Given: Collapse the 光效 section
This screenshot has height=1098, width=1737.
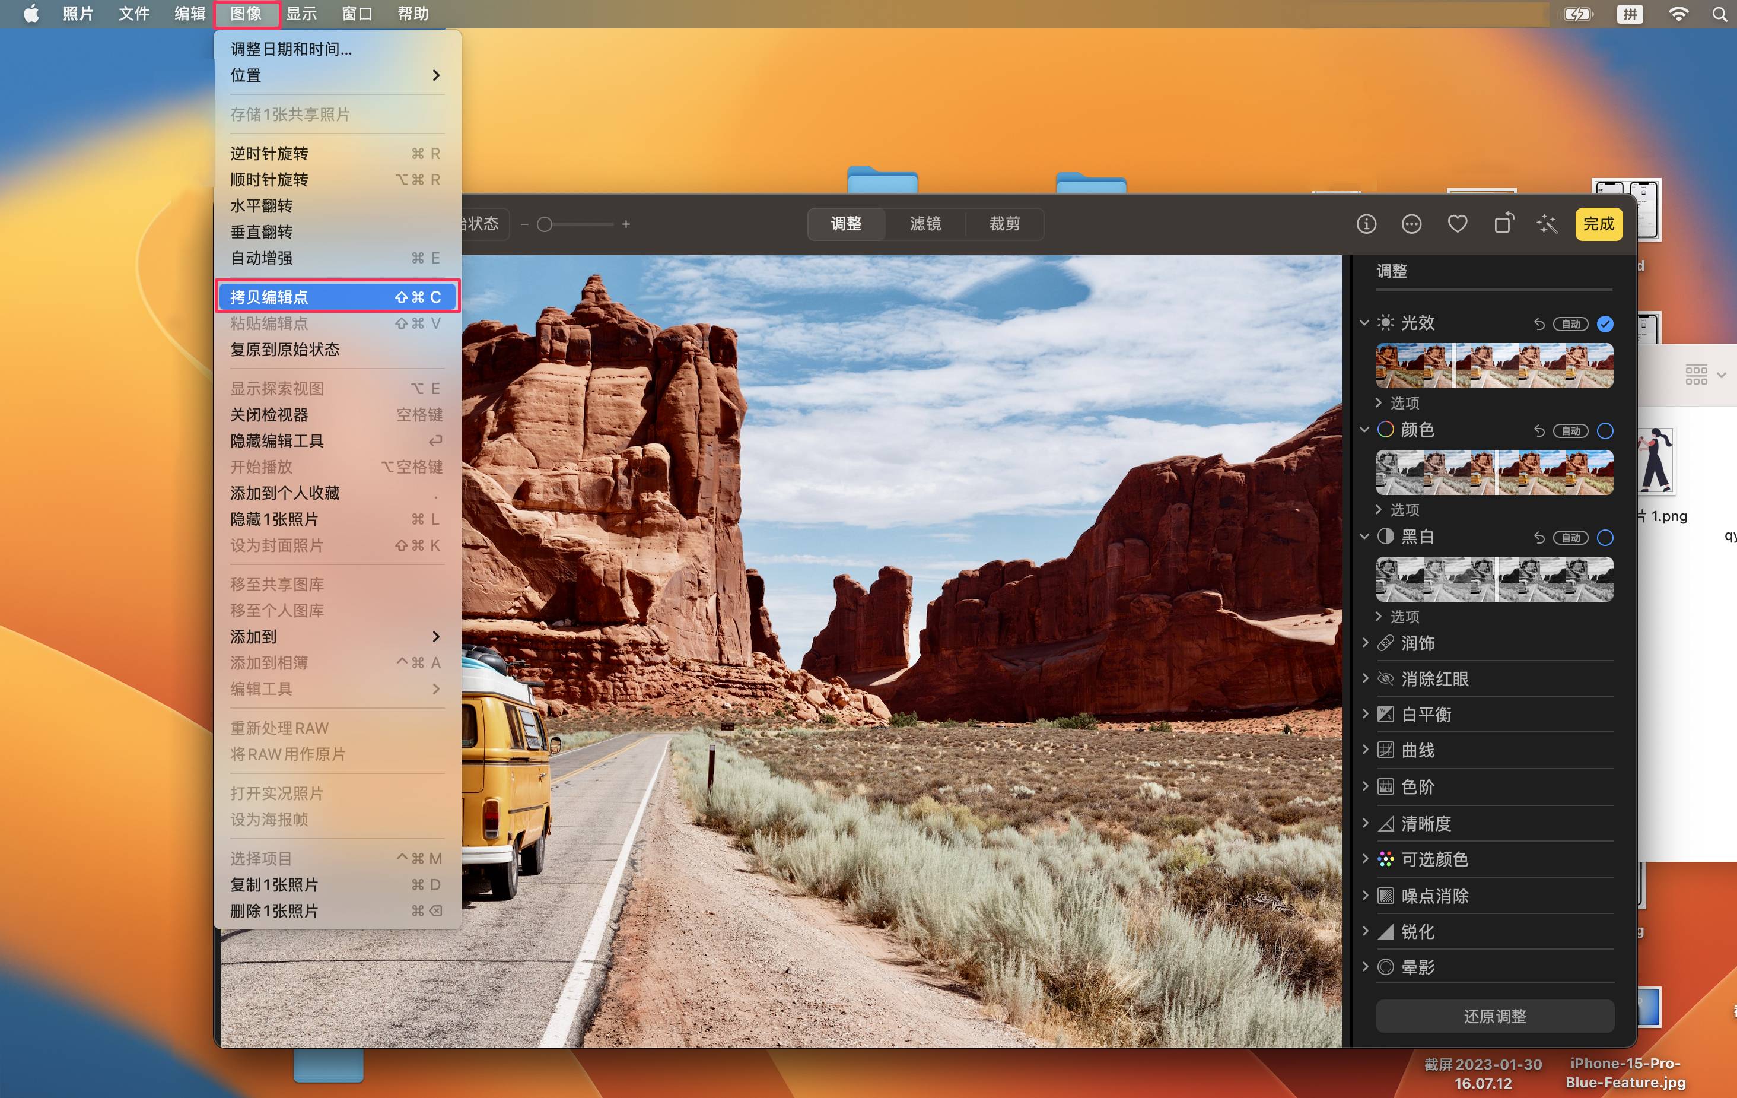Looking at the screenshot, I should 1364,323.
